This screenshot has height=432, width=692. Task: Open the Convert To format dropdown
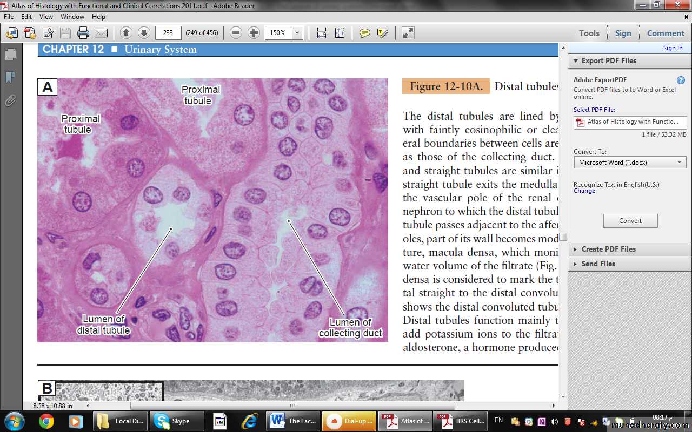coord(630,163)
